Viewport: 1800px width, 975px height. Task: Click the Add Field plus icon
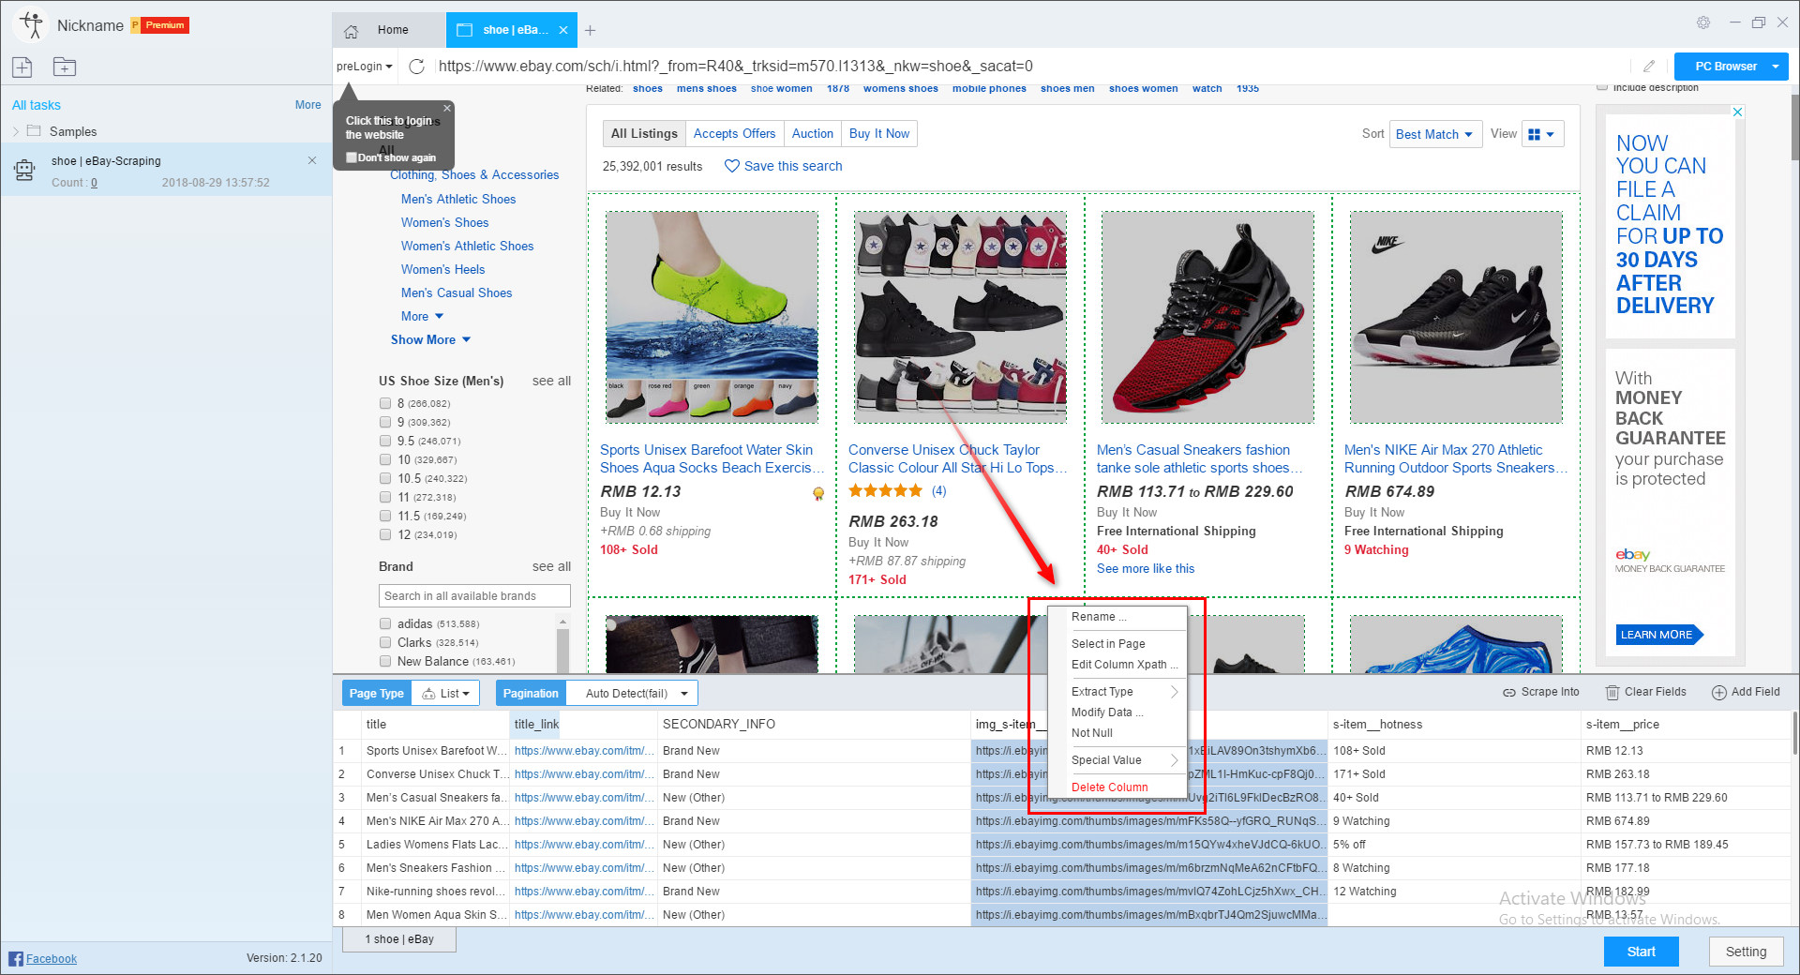pyautogui.click(x=1718, y=693)
